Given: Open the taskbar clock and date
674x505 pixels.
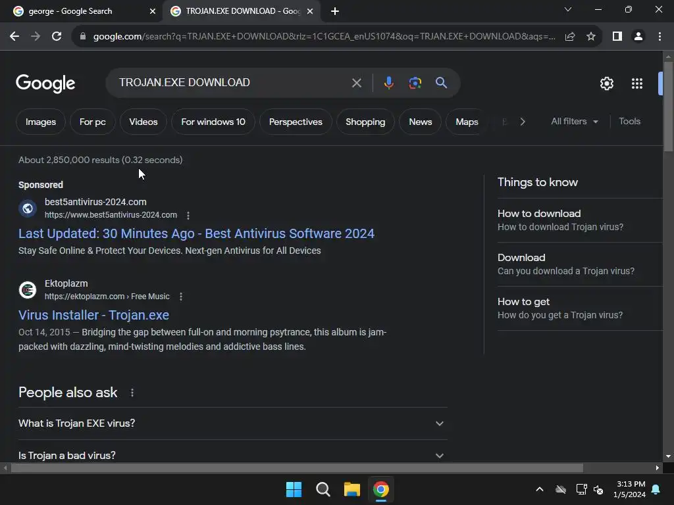Looking at the screenshot, I should 630,489.
